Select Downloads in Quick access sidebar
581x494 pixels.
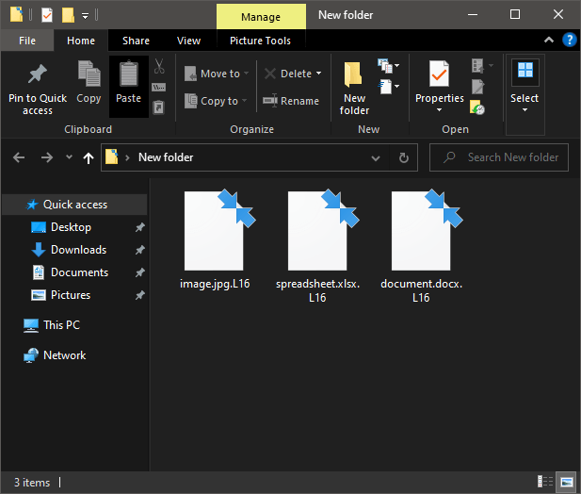(78, 250)
